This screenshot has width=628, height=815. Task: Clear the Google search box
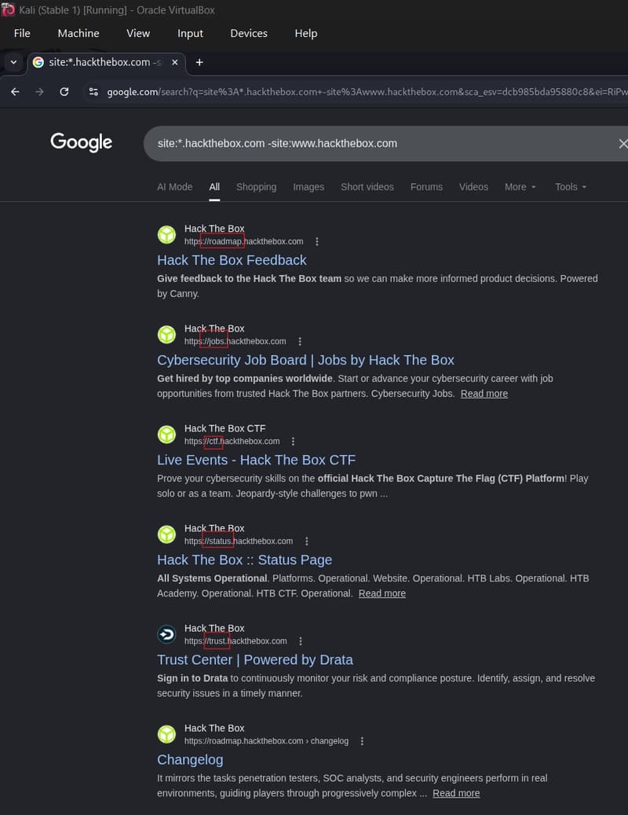click(623, 144)
